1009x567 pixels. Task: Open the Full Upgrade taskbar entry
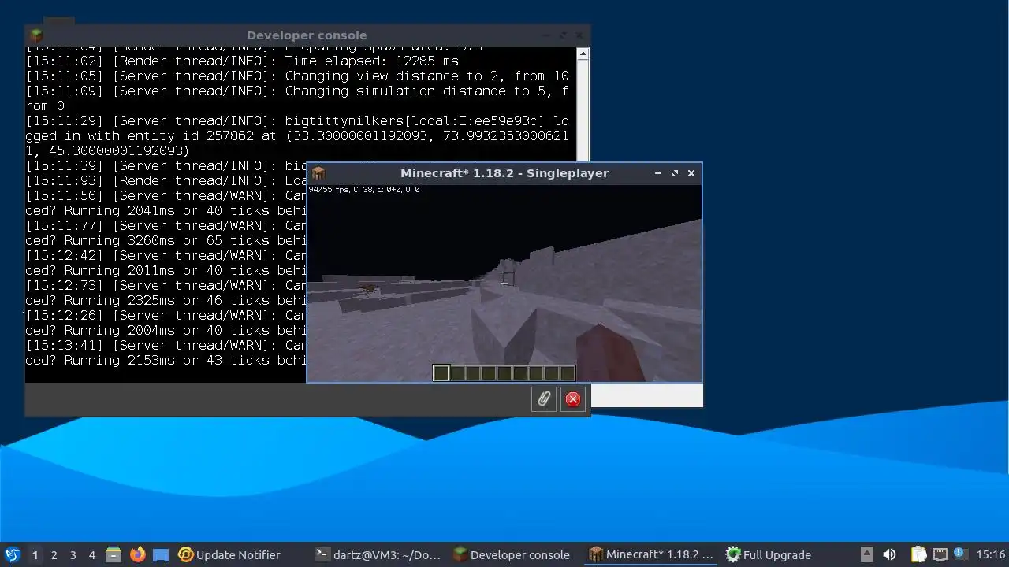coord(769,554)
